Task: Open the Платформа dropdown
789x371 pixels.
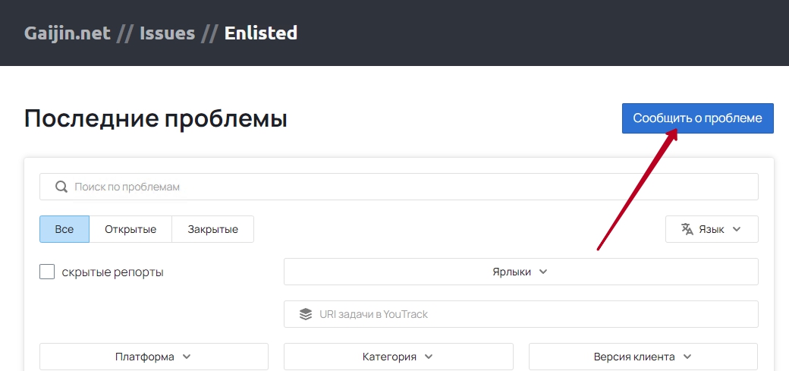Action: tap(154, 357)
